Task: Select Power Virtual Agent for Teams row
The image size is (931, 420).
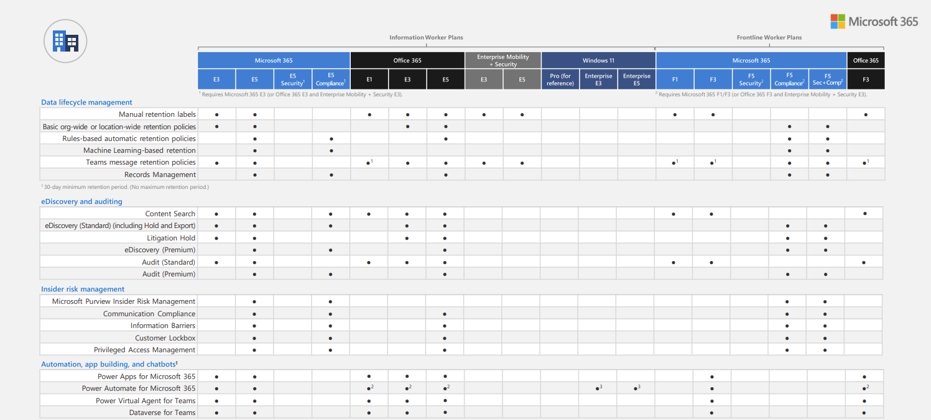Action: (146, 401)
